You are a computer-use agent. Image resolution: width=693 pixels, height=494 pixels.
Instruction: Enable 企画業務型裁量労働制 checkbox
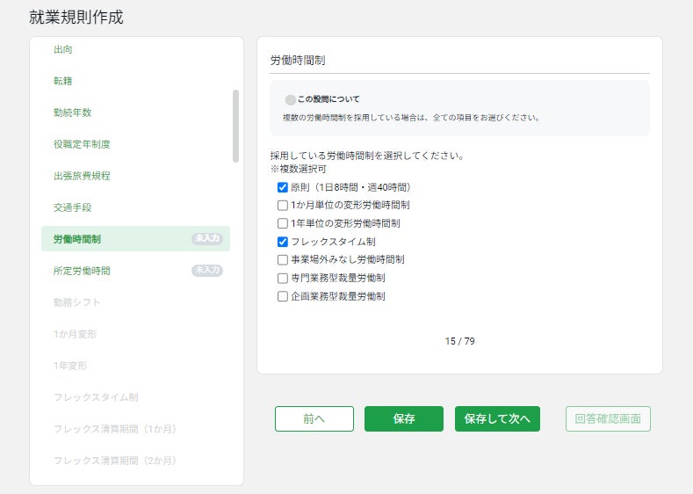(x=283, y=296)
